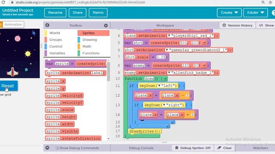Click the browser address bar URL
The height and width of the screenshot is (154, 275).
pos(80,3)
